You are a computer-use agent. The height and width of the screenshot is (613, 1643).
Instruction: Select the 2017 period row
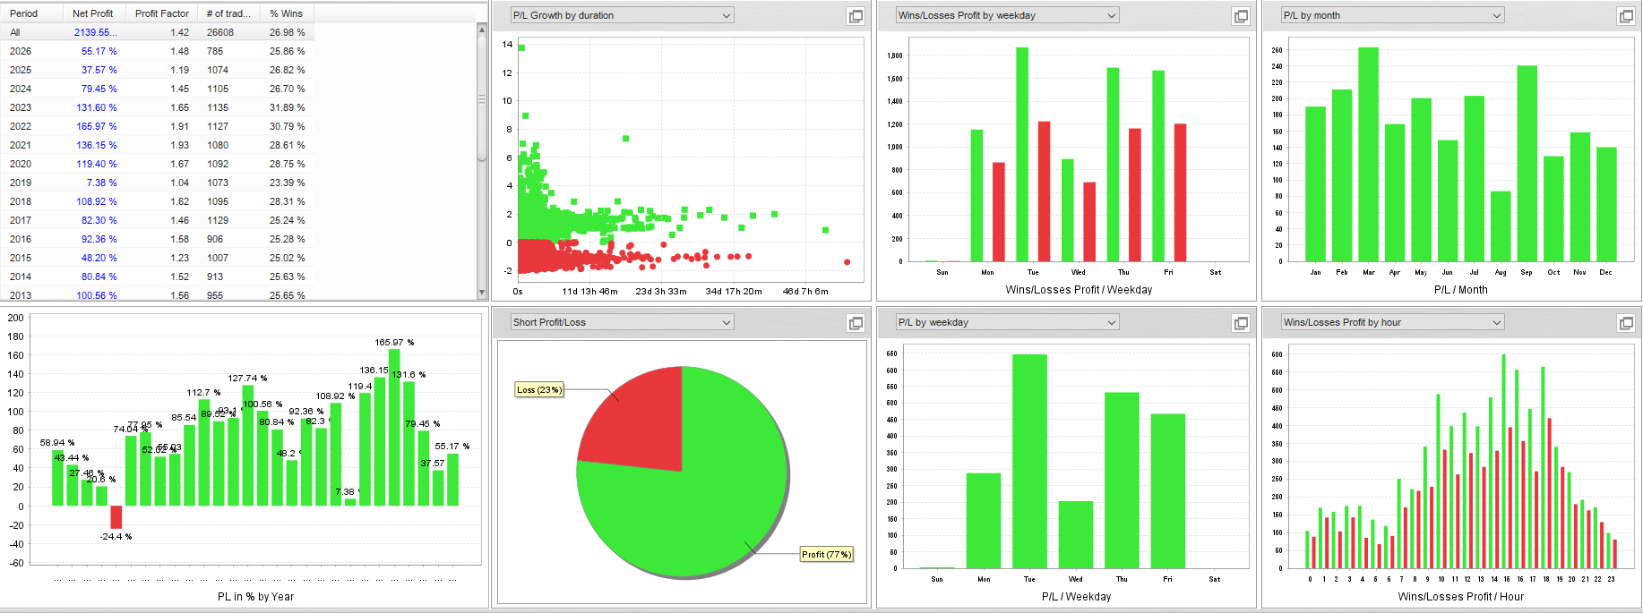[x=157, y=220]
